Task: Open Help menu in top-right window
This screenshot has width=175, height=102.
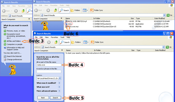Action: click(x=68, y=5)
